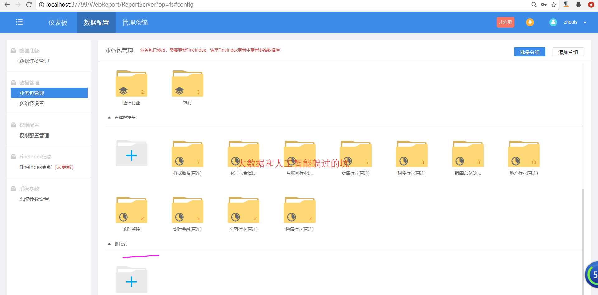Open the 银行 package folder
This screenshot has width=598, height=295.
pos(187,83)
